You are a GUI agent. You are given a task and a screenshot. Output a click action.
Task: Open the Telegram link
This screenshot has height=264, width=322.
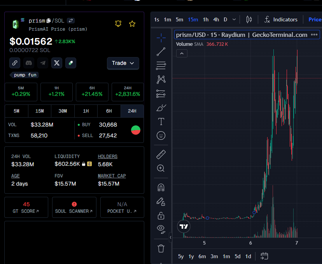pyautogui.click(x=43, y=63)
